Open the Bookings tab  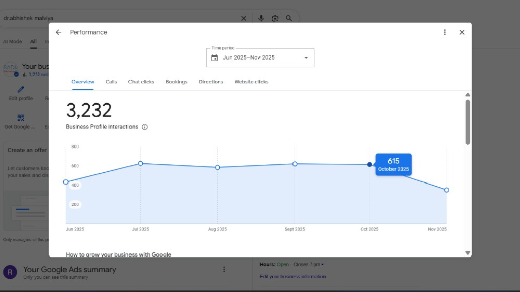click(x=176, y=82)
